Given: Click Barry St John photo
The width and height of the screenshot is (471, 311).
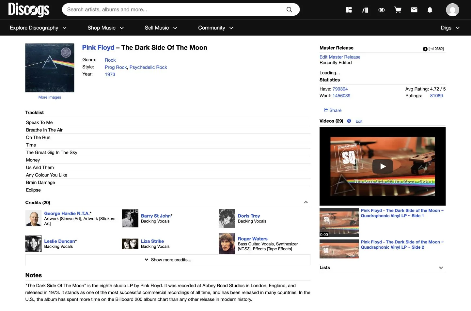Looking at the screenshot, I should click(x=130, y=218).
